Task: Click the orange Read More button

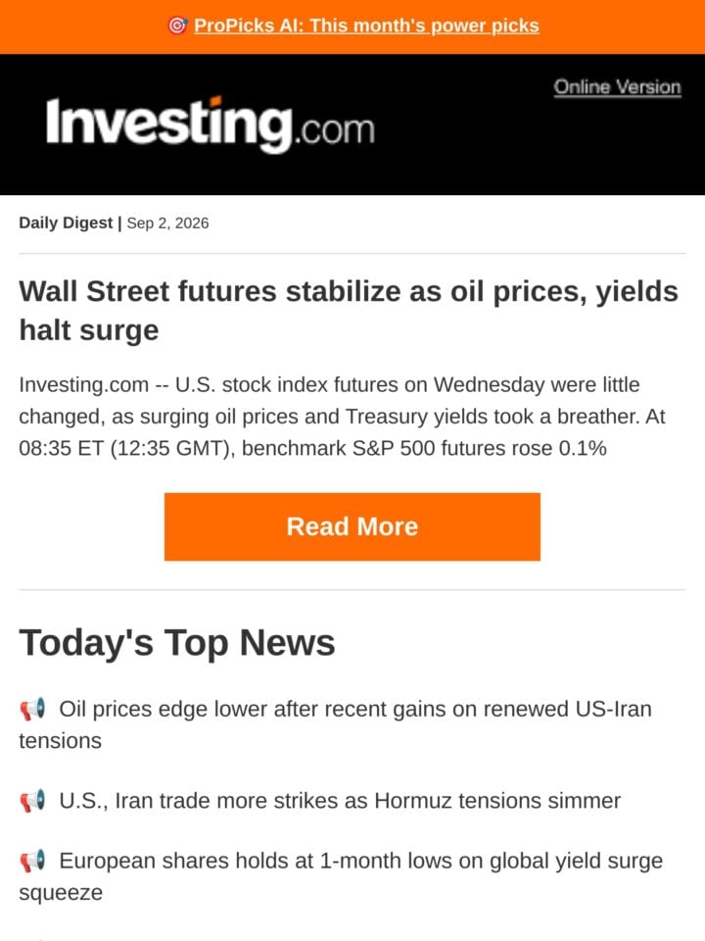Action: (352, 527)
